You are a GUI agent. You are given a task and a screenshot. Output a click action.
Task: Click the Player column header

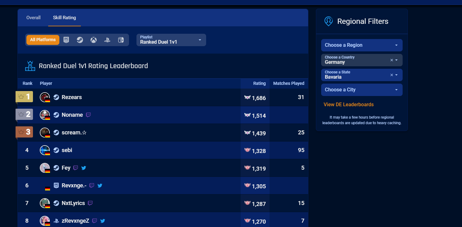pos(46,83)
